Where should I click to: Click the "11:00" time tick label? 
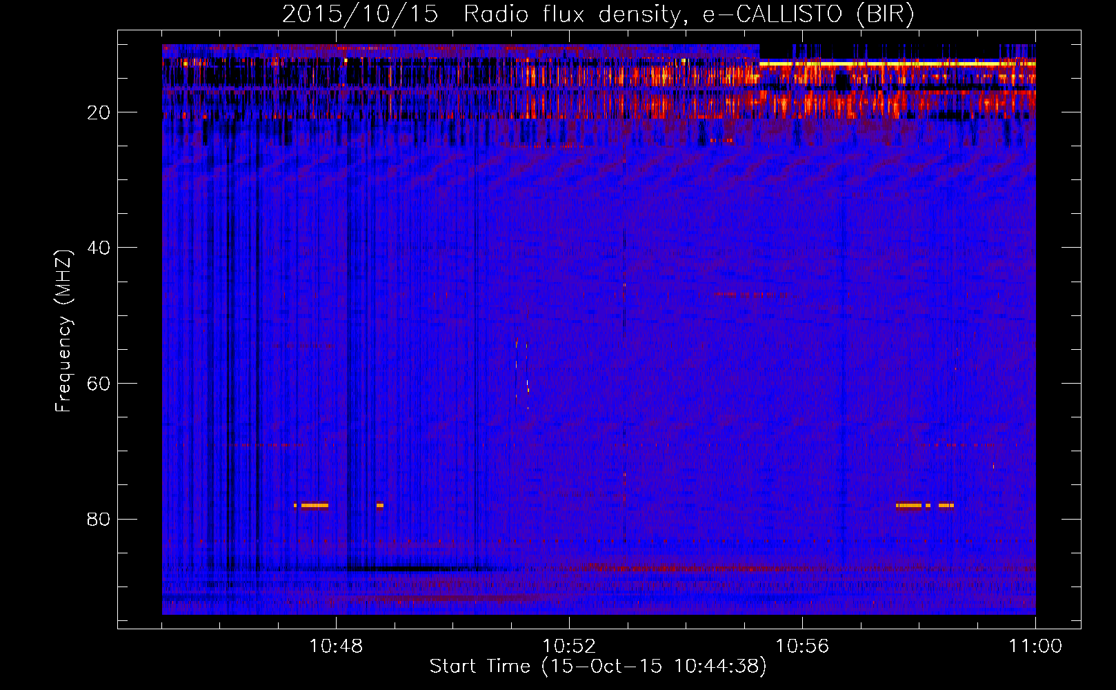point(1035,647)
